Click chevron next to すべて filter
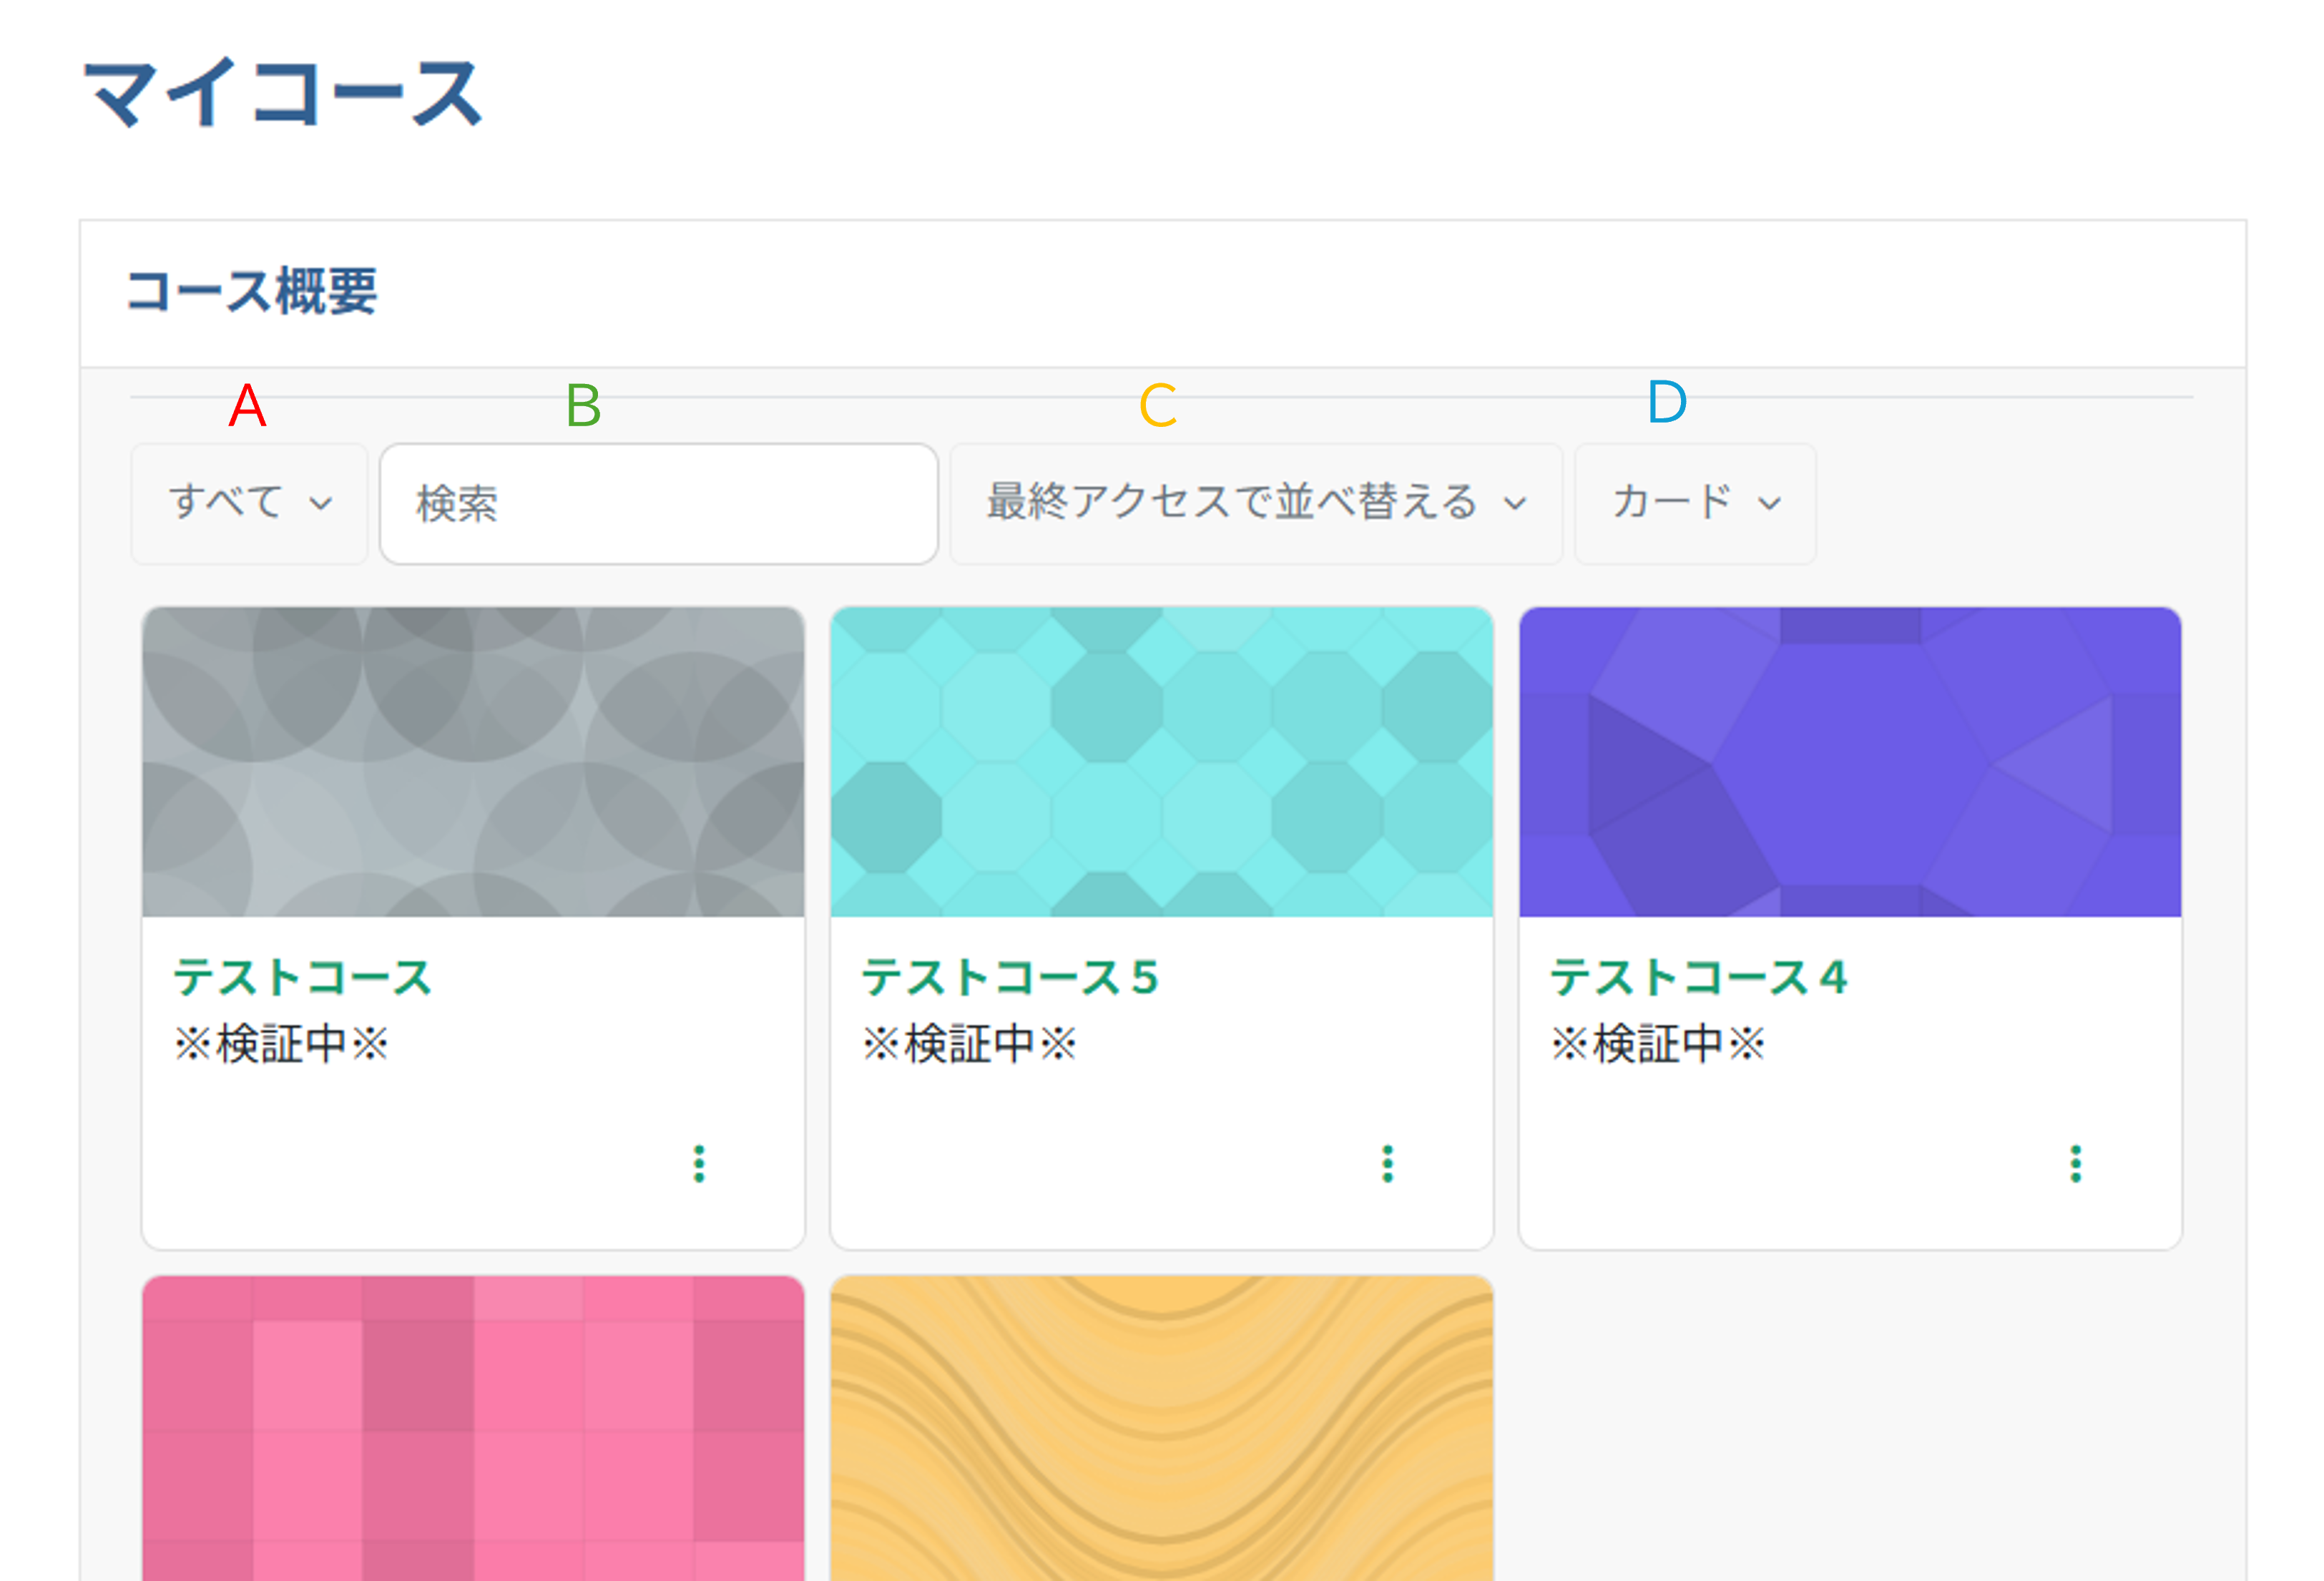The height and width of the screenshot is (1581, 2324). (x=320, y=503)
